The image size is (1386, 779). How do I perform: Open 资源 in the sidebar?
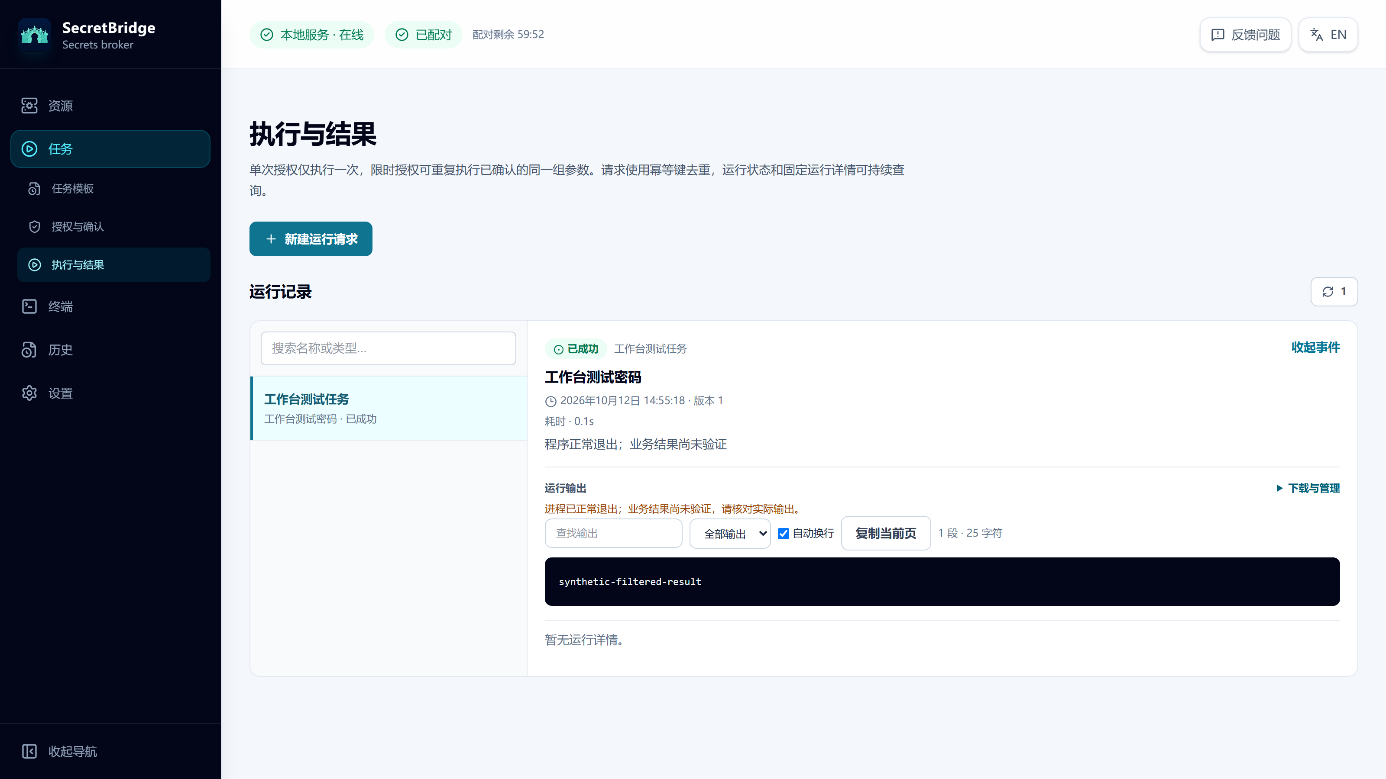pos(110,106)
